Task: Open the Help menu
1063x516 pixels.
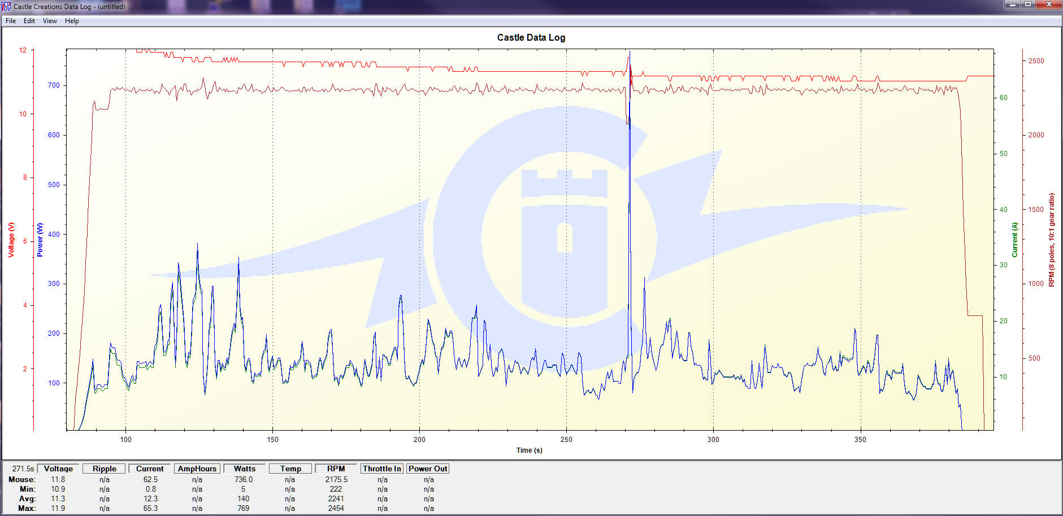Action: (72, 21)
